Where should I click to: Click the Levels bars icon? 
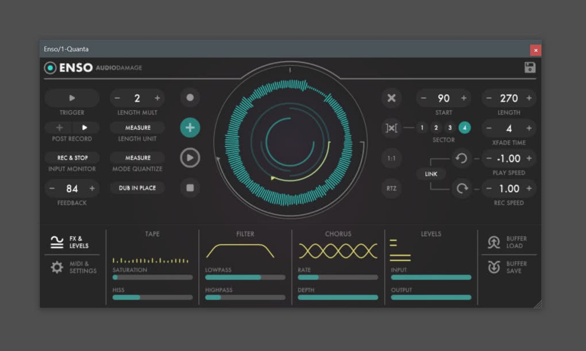(x=400, y=250)
